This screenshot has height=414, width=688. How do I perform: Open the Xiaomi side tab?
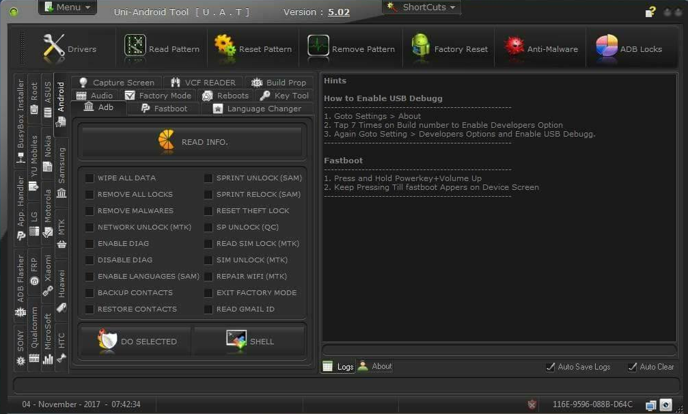point(48,275)
